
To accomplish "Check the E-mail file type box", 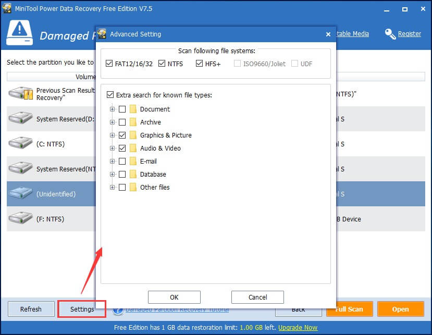I will [122, 161].
